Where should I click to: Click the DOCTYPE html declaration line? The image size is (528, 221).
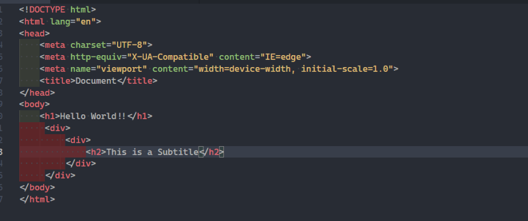pyautogui.click(x=58, y=10)
